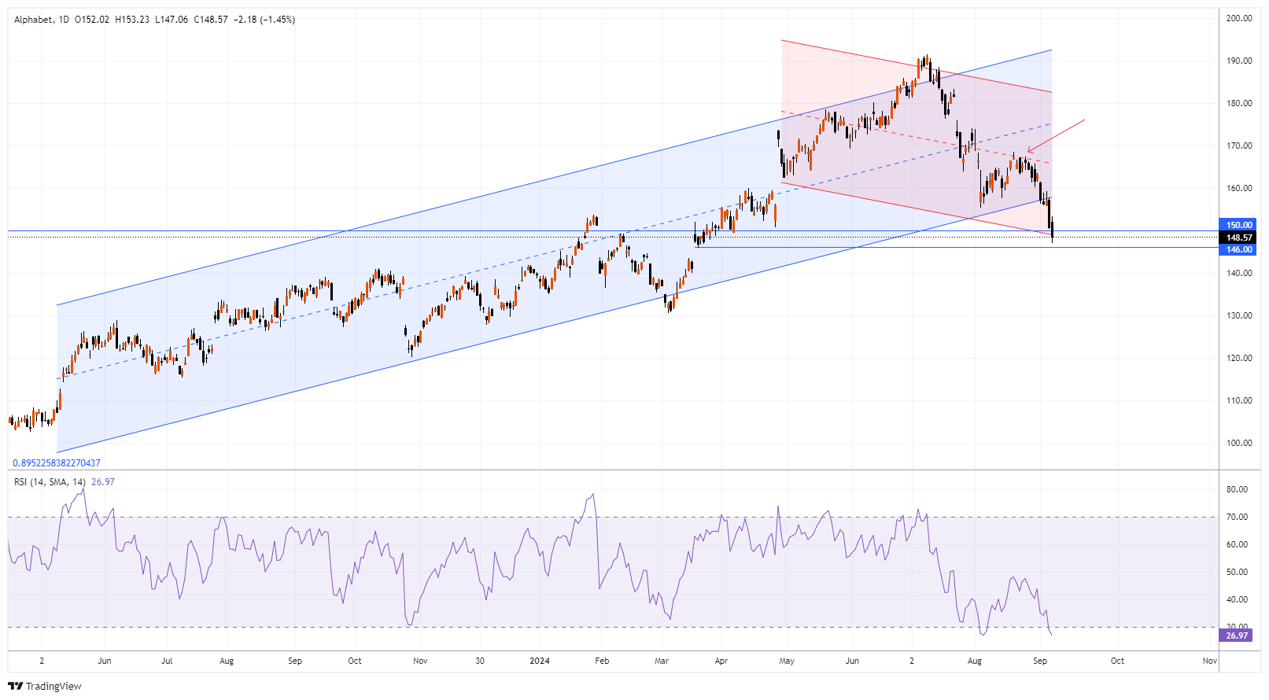
Task: Click the 100.00 price axis label
Action: point(1240,443)
